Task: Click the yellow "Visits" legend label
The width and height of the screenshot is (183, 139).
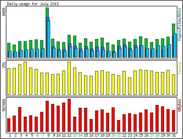Action: tap(179, 68)
